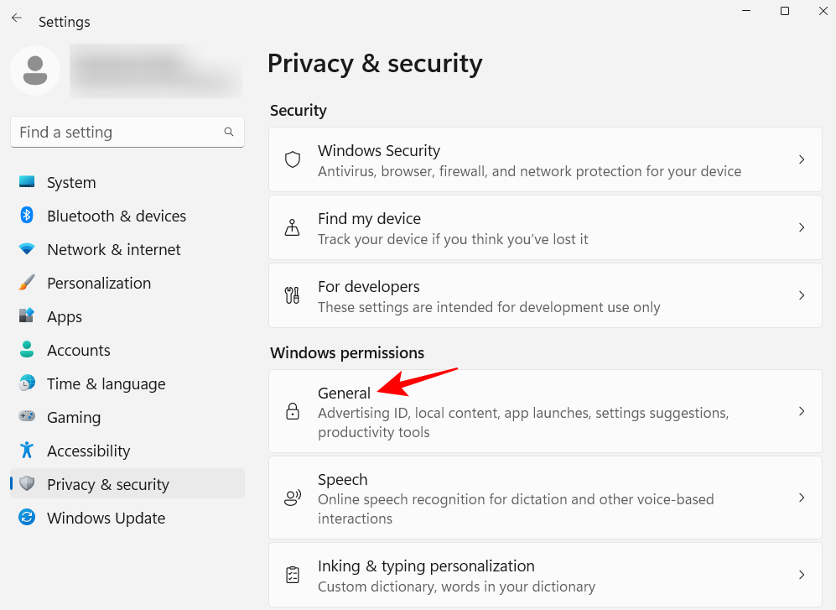Open Windows Update section
836x610 pixels.
click(106, 518)
